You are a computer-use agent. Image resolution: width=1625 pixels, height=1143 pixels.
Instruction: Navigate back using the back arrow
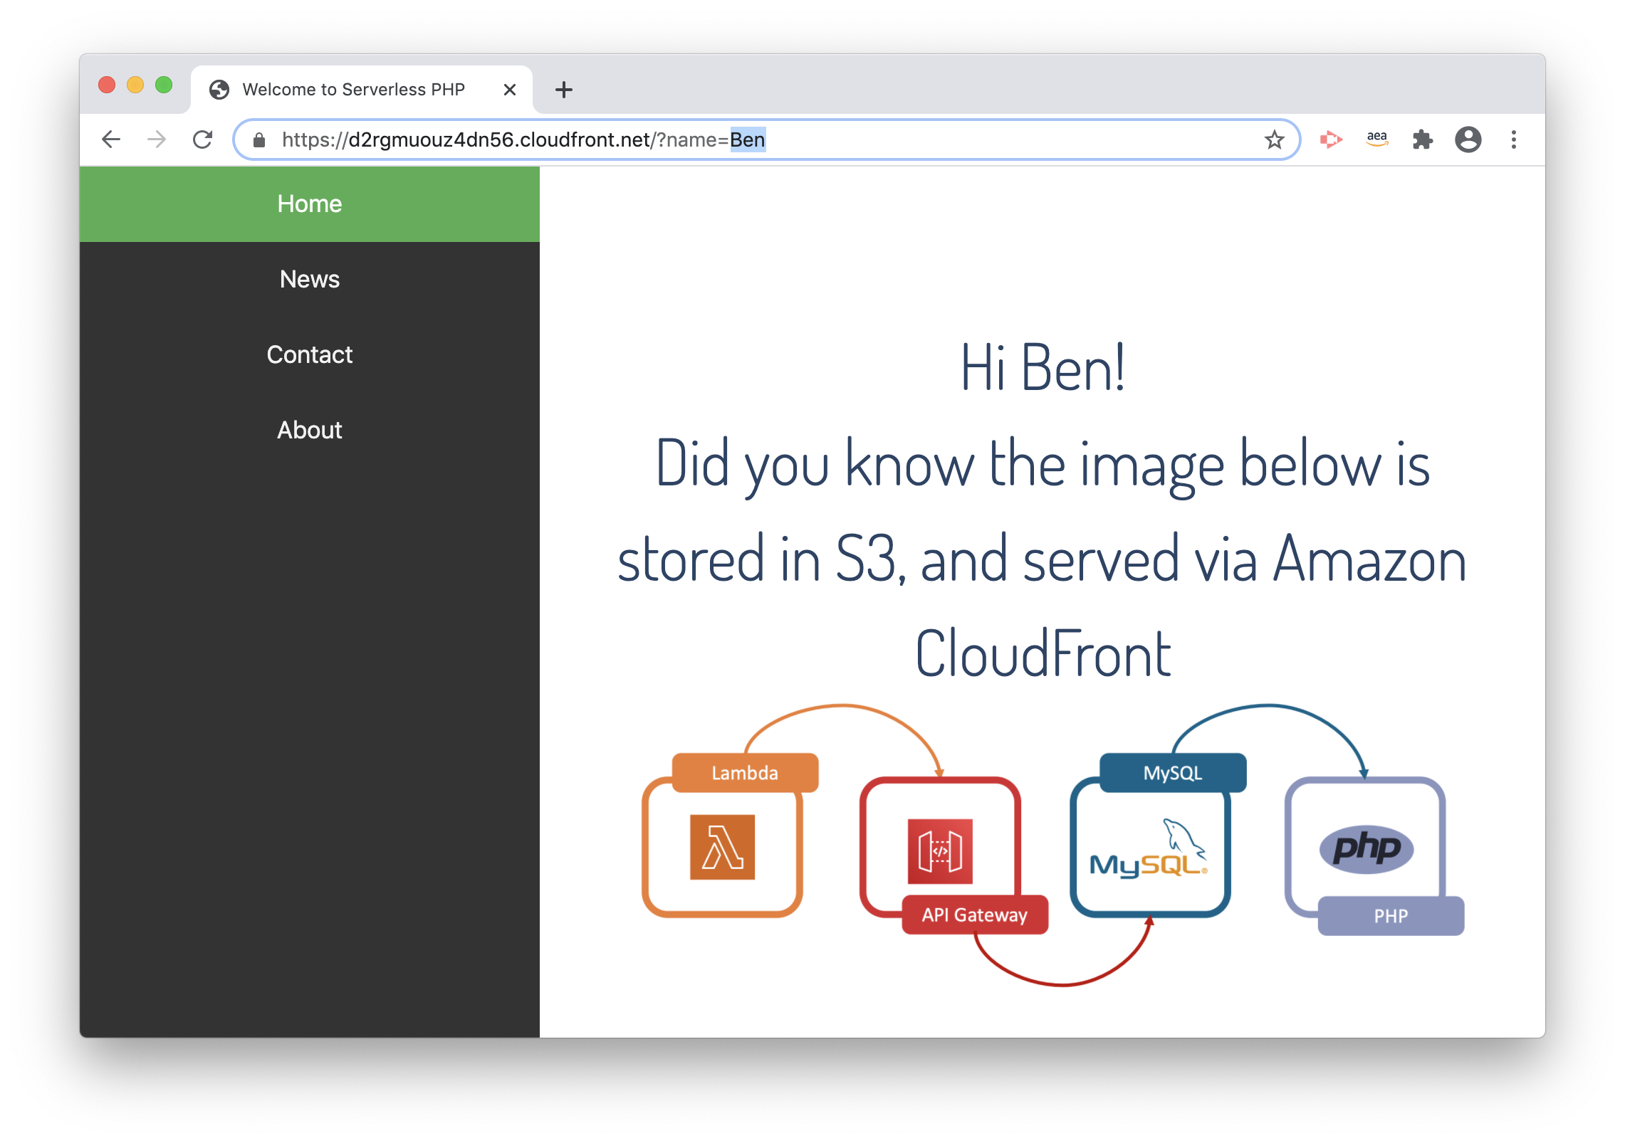coord(111,139)
